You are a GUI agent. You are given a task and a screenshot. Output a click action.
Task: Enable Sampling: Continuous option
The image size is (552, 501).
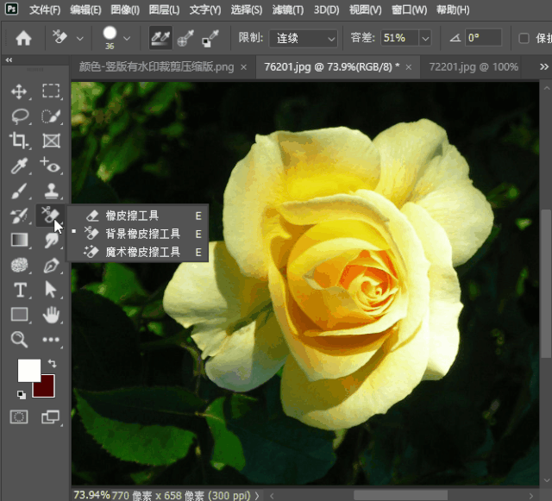160,38
